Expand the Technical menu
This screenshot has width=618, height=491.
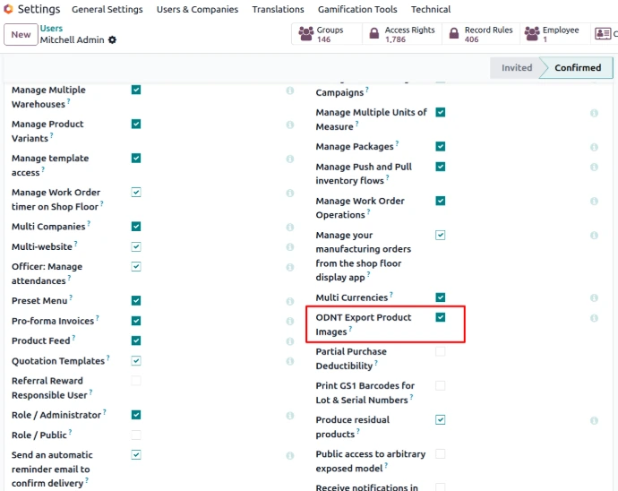point(430,10)
